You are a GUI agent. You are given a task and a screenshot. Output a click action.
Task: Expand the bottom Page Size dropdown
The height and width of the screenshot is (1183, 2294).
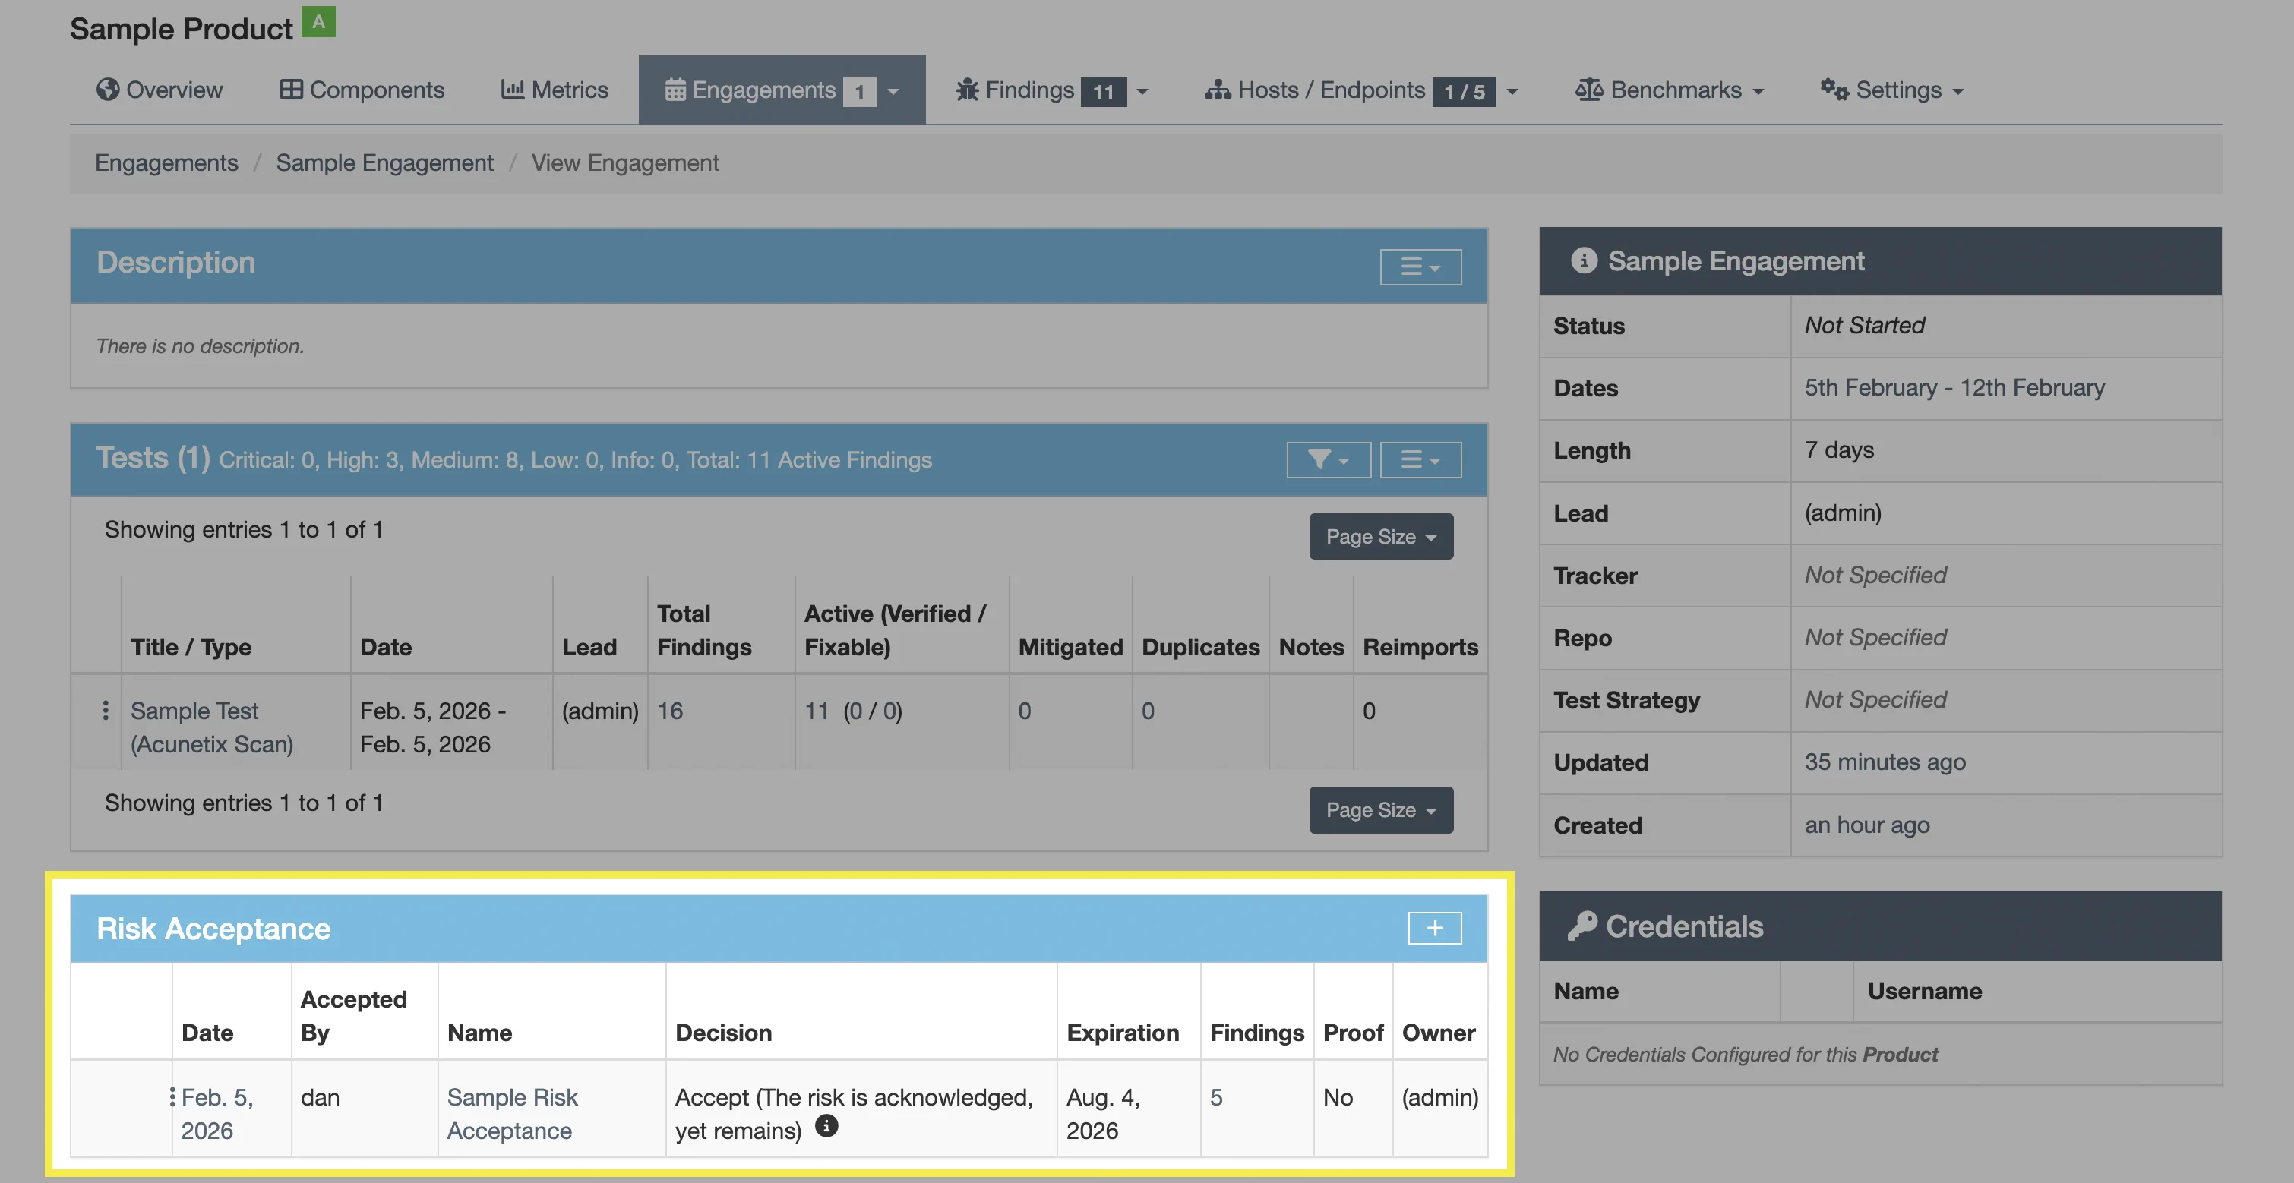pyautogui.click(x=1380, y=810)
